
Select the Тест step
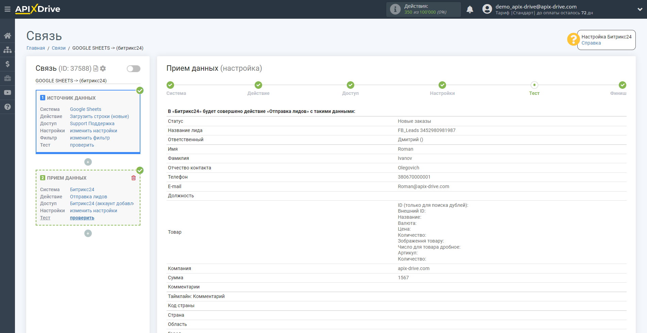click(534, 85)
